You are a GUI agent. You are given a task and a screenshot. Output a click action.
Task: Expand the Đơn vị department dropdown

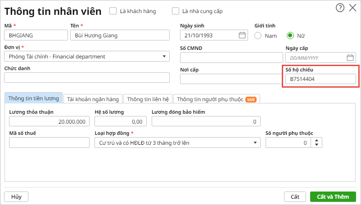click(164, 57)
